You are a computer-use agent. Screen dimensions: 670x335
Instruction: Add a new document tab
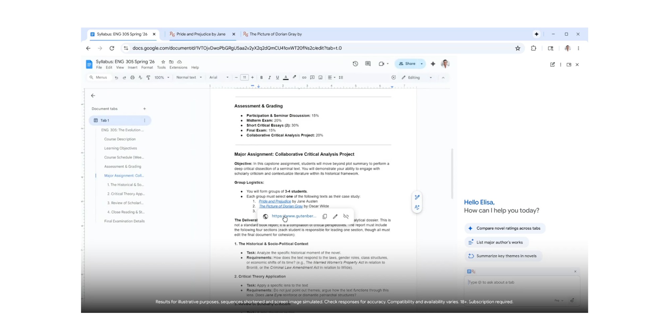[x=144, y=109]
